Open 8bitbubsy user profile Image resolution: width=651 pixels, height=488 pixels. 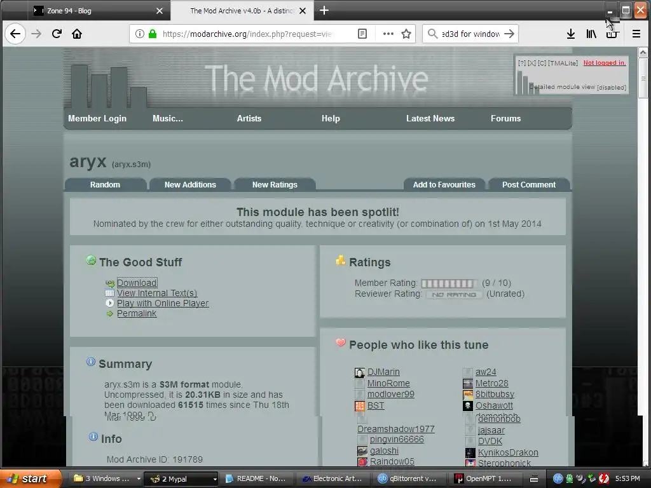495,394
